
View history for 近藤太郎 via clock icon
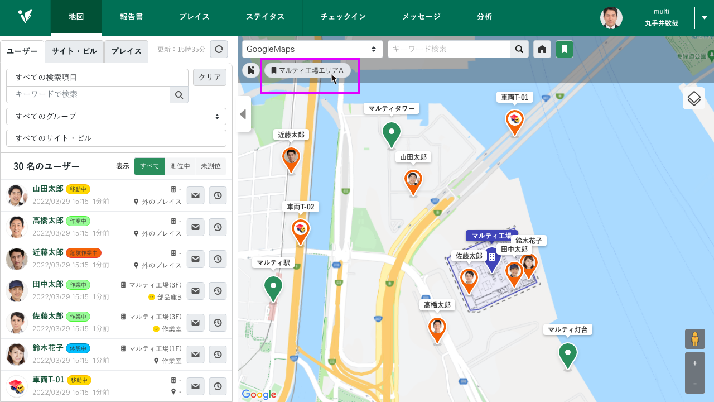point(218,259)
